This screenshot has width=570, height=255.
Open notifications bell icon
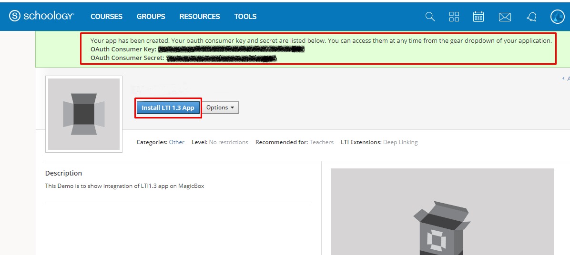pyautogui.click(x=531, y=17)
